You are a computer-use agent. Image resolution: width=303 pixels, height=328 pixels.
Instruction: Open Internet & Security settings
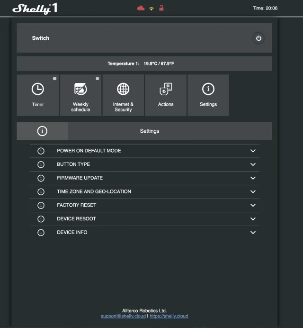(x=123, y=95)
